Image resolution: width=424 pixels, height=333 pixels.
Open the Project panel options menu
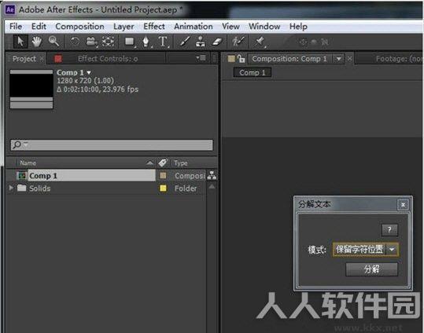click(201, 58)
